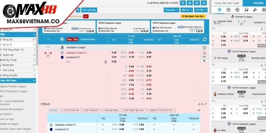Favorite the Australia A-League with star
Image resolution: width=266 pixels, height=133 pixels.
click(204, 48)
